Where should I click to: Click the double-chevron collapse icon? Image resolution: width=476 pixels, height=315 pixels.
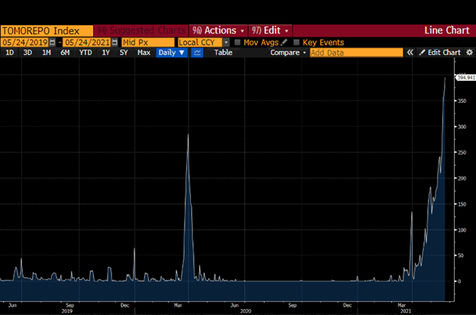tap(410, 53)
